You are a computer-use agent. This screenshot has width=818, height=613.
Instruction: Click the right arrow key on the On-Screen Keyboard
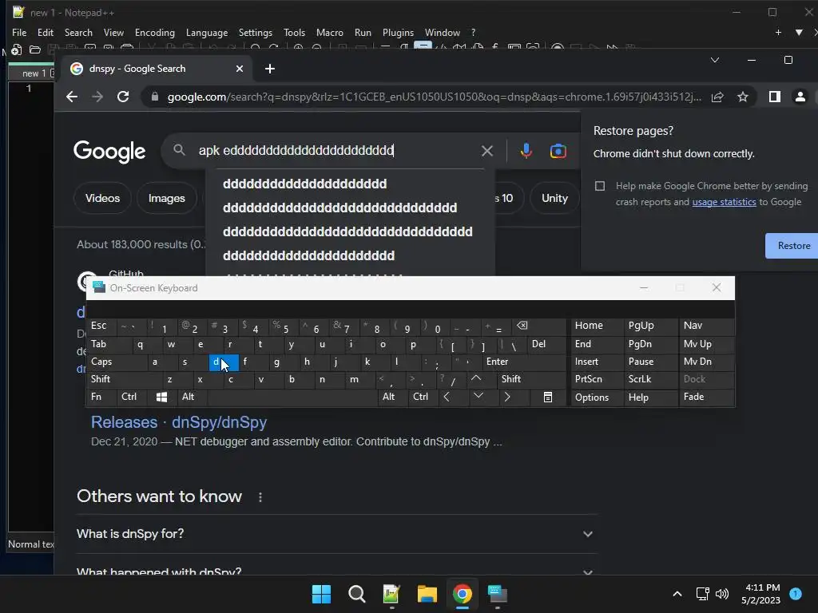[507, 397]
